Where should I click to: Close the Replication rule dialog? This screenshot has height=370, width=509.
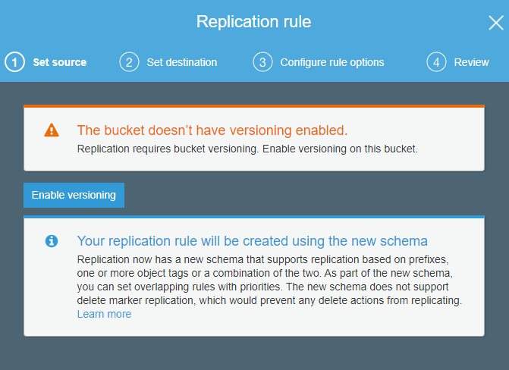pos(495,23)
